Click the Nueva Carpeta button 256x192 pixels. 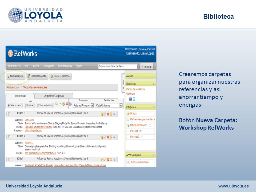(15, 76)
